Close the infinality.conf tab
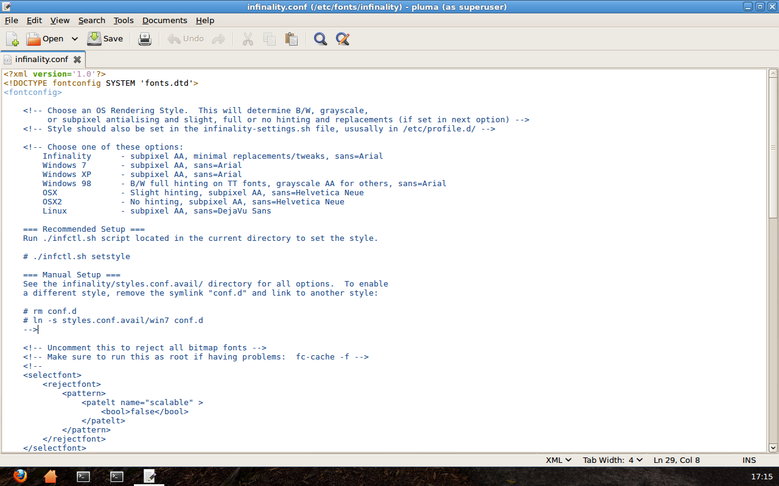 [x=77, y=60]
